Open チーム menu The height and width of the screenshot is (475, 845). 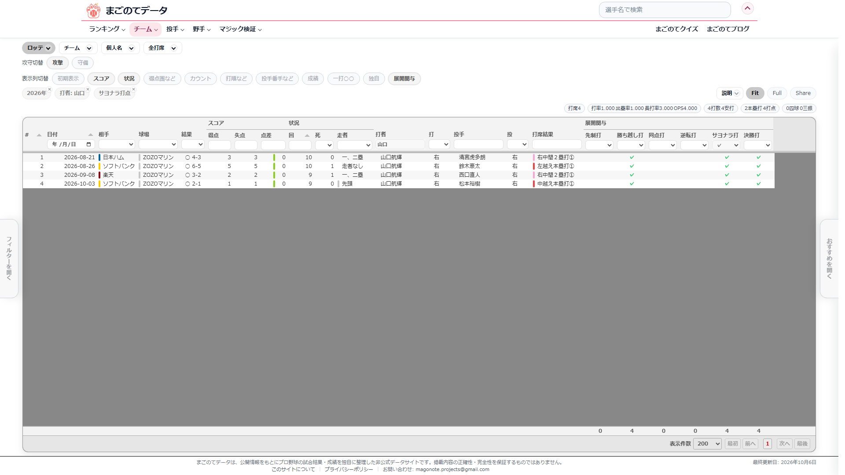click(x=145, y=29)
